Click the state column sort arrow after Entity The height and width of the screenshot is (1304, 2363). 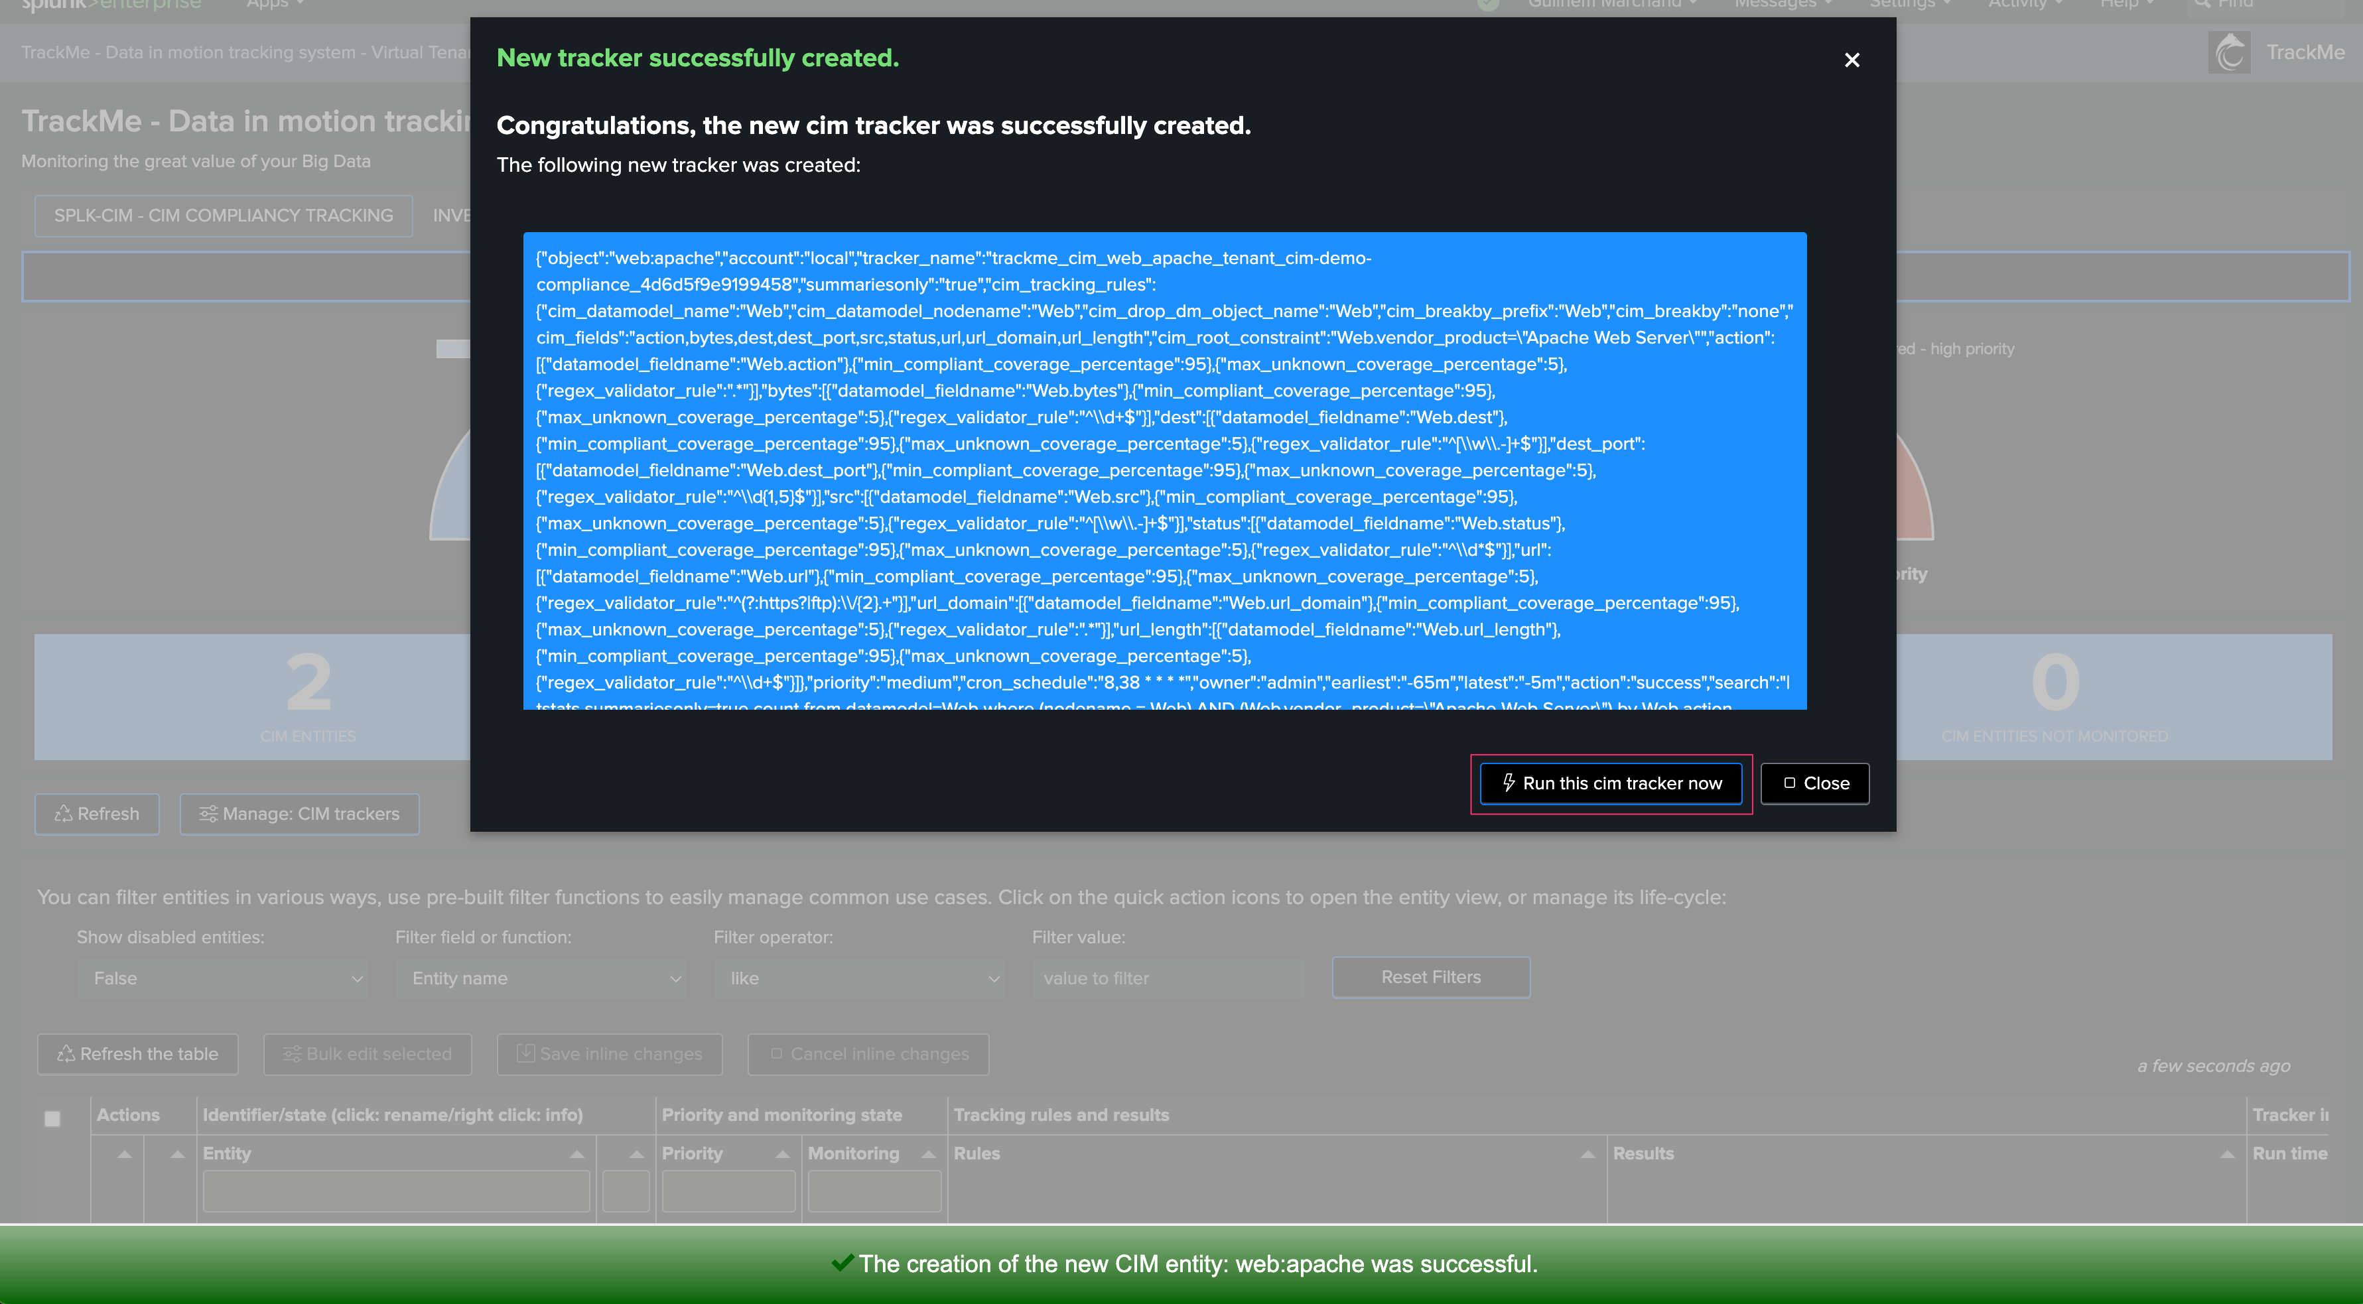click(637, 1155)
